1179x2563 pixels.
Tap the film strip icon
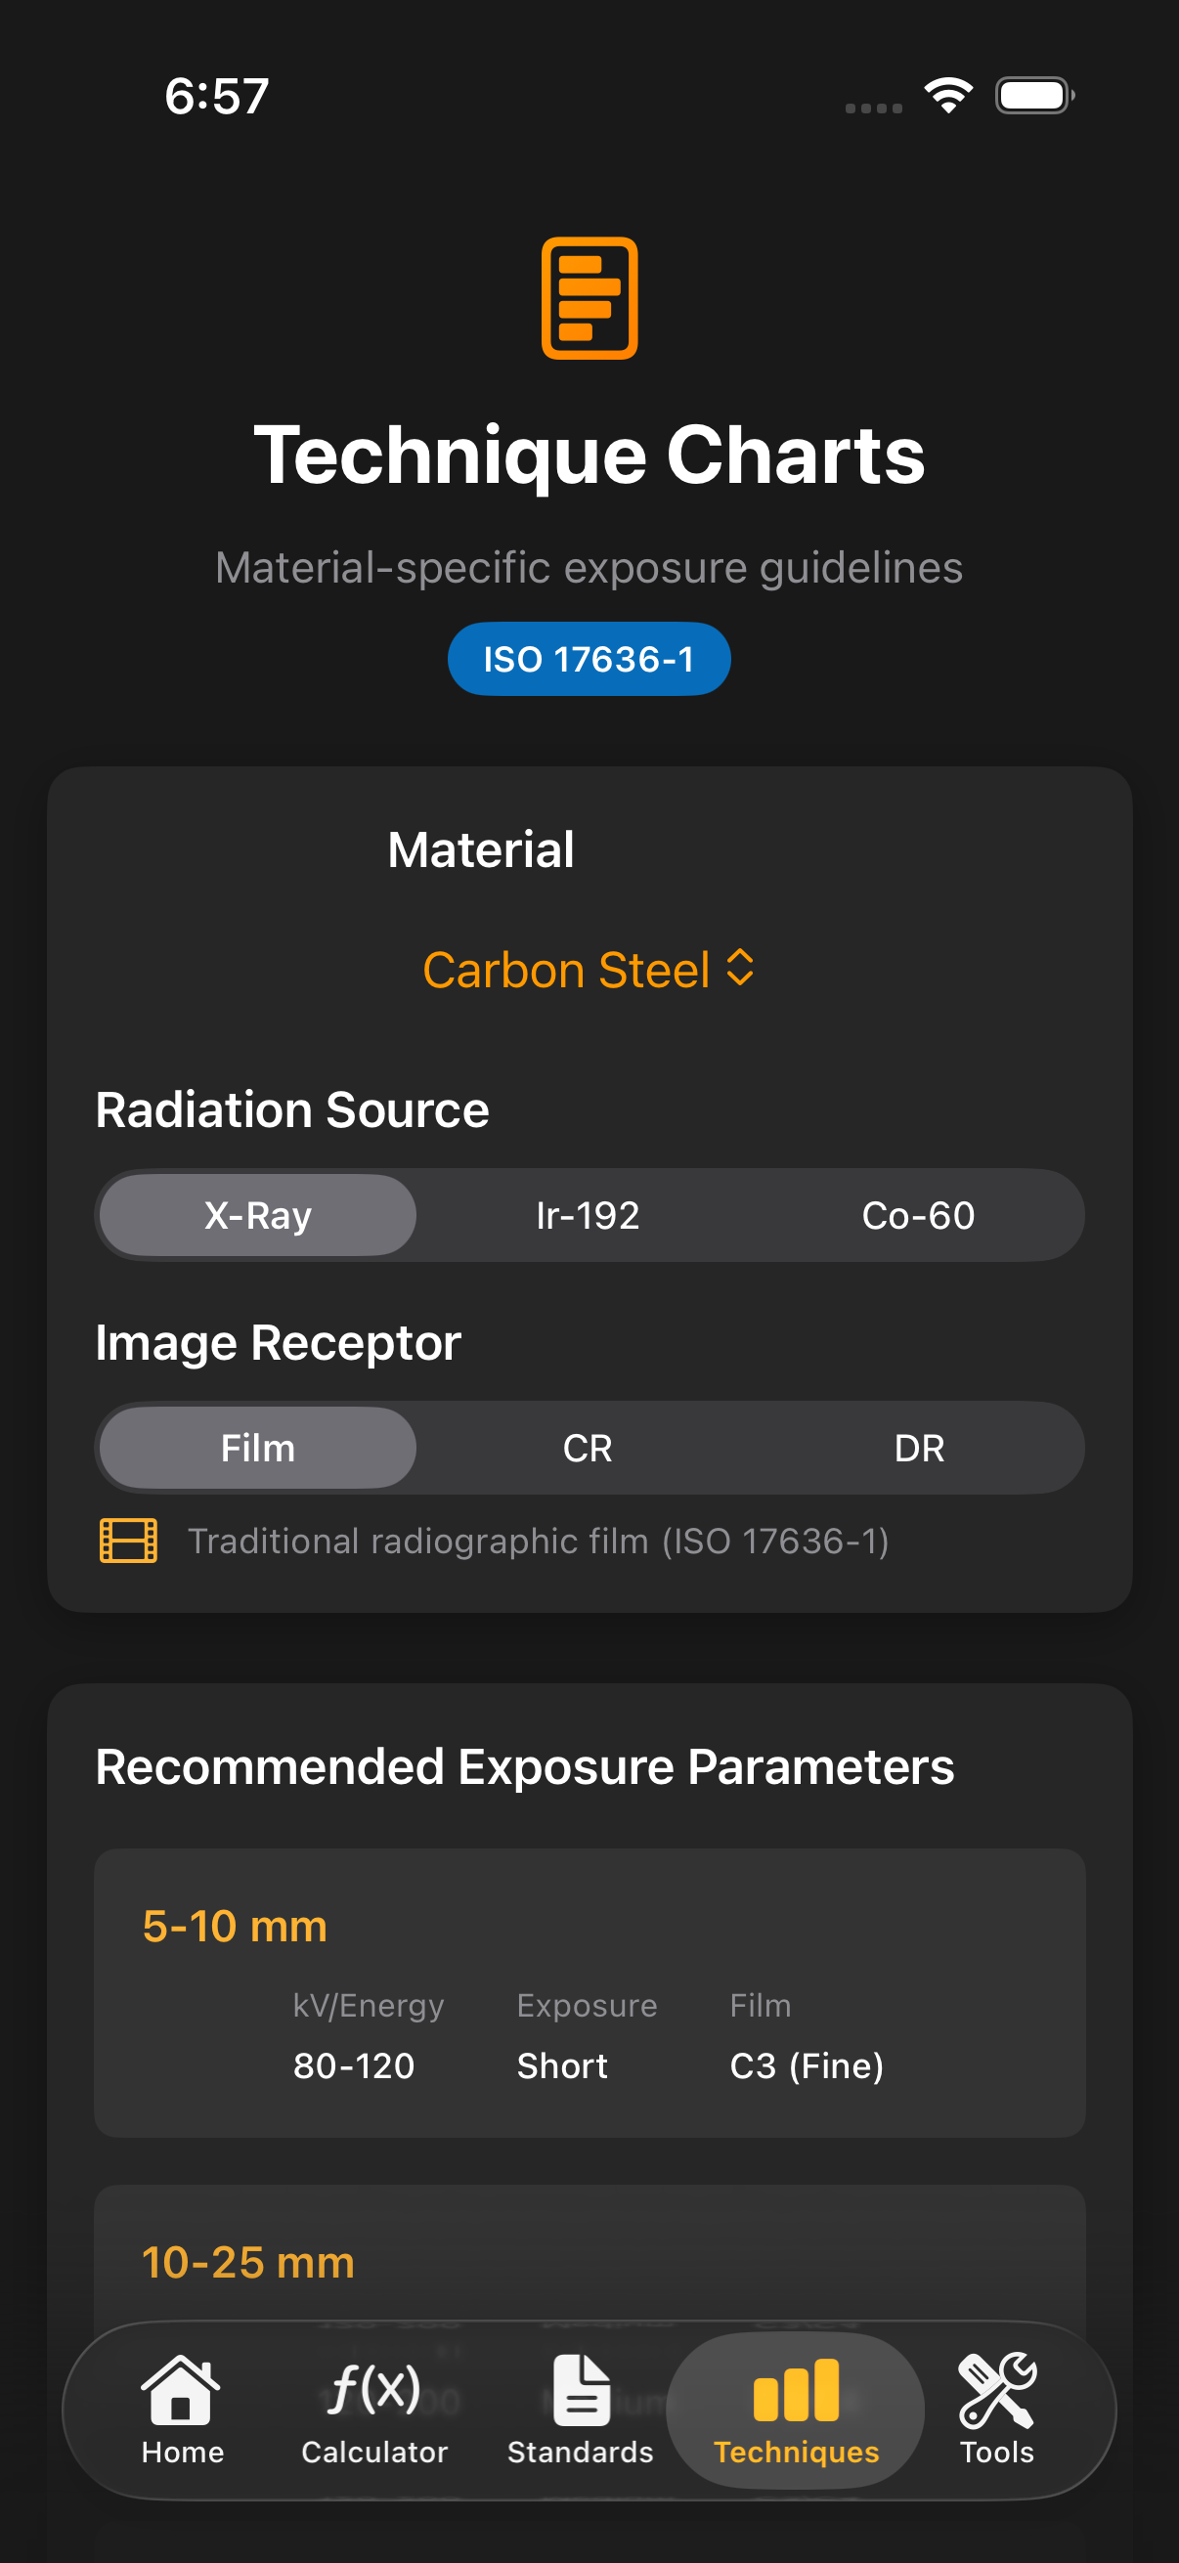(128, 1541)
